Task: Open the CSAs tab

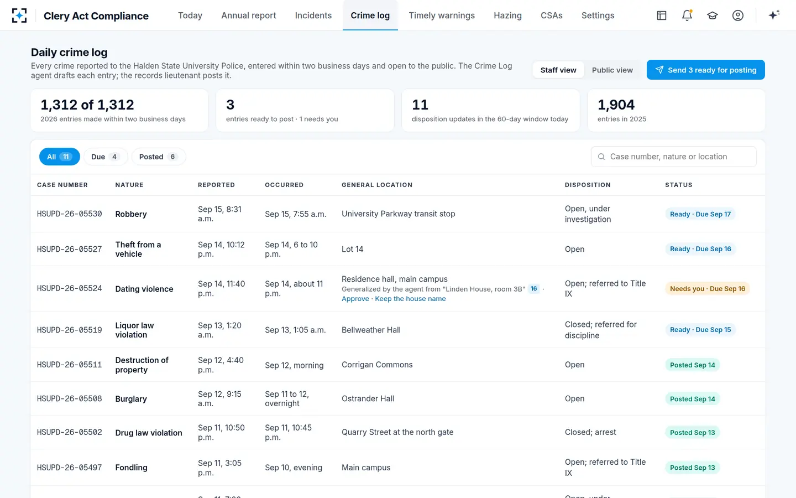Action: pyautogui.click(x=552, y=15)
